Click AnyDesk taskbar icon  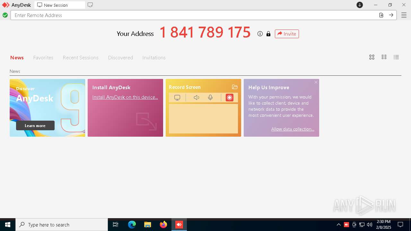click(179, 225)
